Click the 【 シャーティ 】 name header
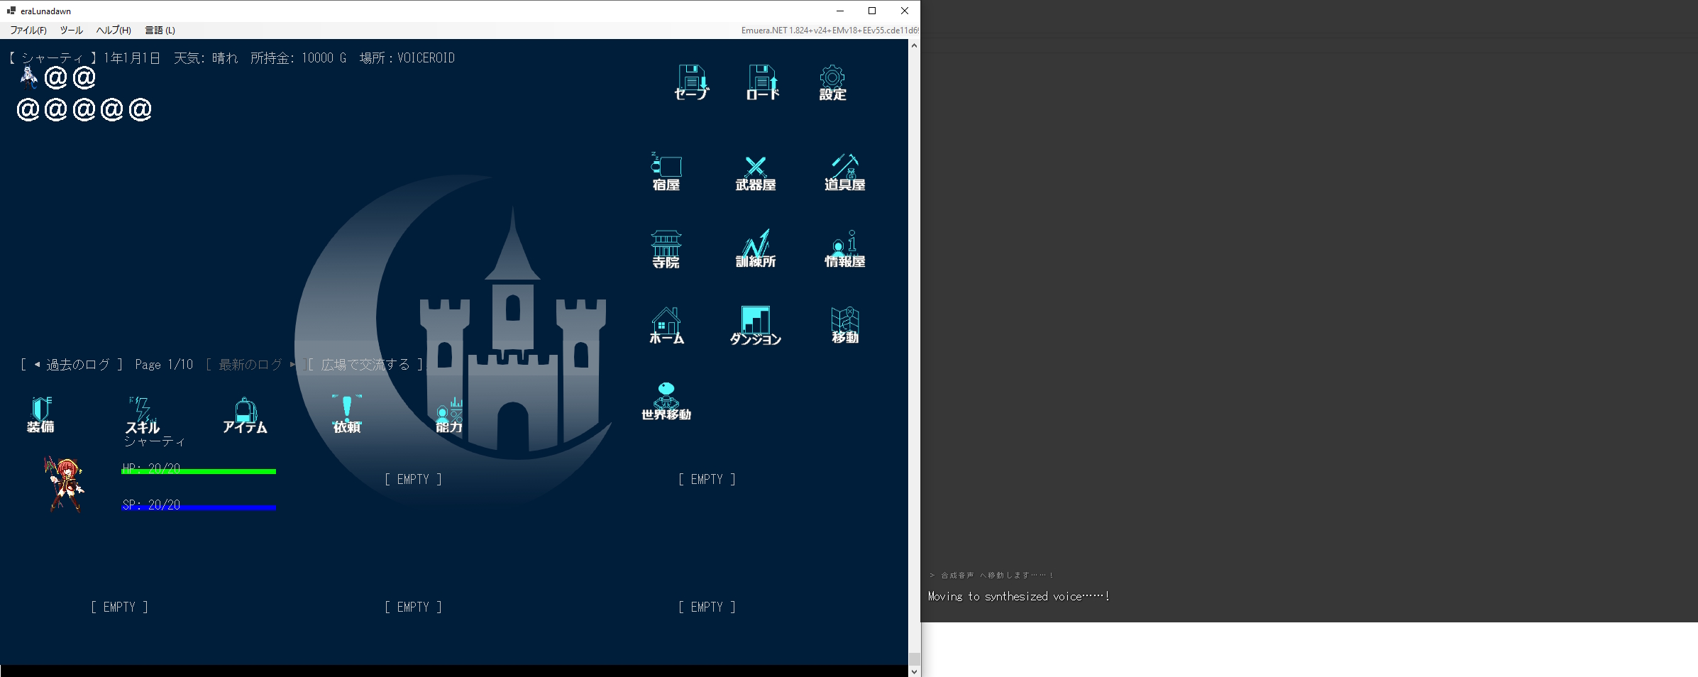 tap(53, 58)
